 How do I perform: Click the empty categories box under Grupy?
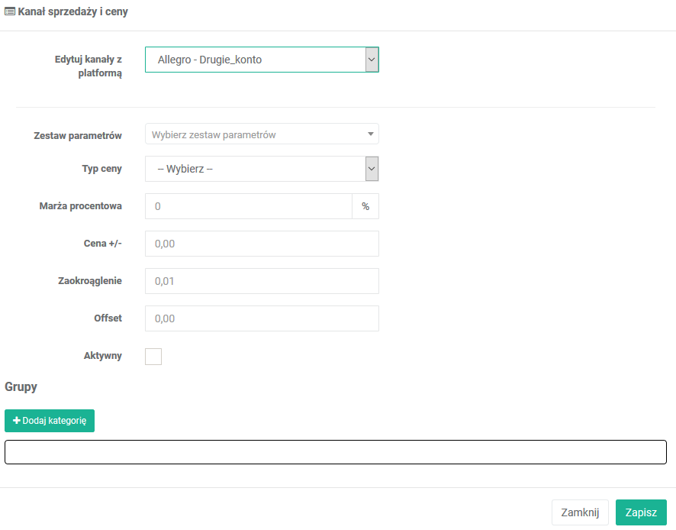click(336, 452)
